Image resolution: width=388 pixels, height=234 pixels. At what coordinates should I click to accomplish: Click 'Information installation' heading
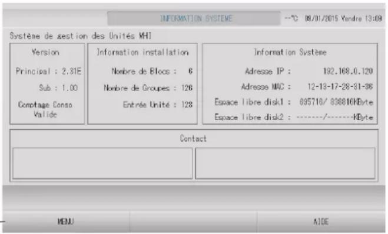point(143,52)
